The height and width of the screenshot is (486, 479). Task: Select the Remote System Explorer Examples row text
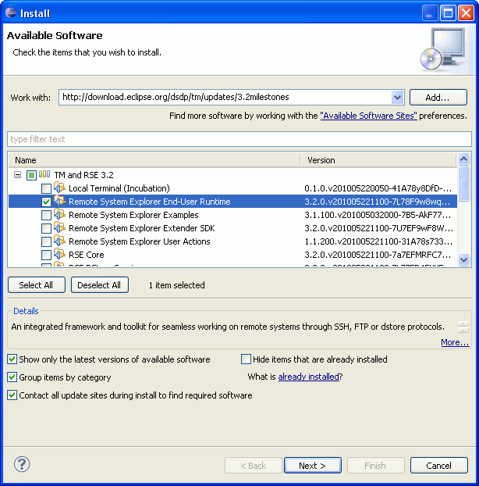pyautogui.click(x=133, y=215)
